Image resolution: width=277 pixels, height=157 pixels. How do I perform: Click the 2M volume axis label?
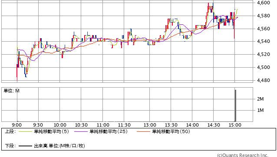[261, 99]
